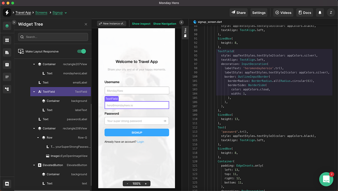Collapse the Row-G tree node
This screenshot has width=338, height=191.
(x=38, y=138)
